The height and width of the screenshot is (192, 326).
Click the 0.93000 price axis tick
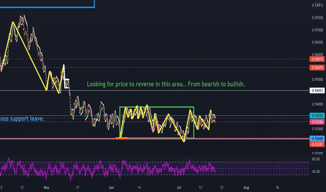tap(318, 129)
